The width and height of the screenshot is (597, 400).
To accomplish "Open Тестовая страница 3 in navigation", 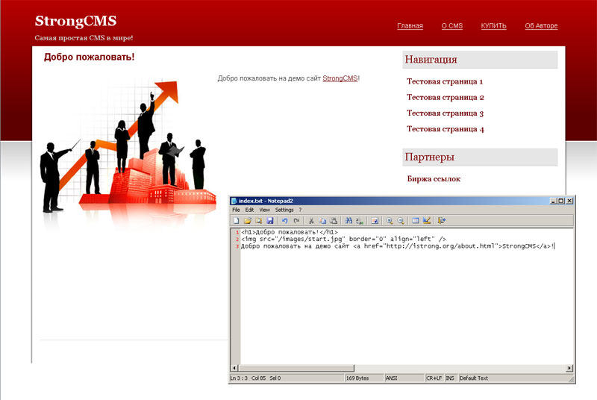I will [445, 113].
